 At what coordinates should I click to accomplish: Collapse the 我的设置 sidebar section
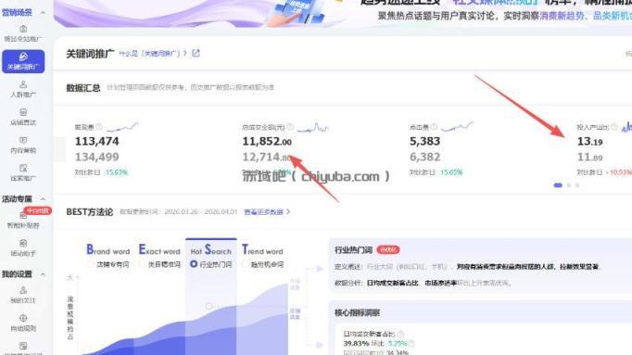coord(43,274)
